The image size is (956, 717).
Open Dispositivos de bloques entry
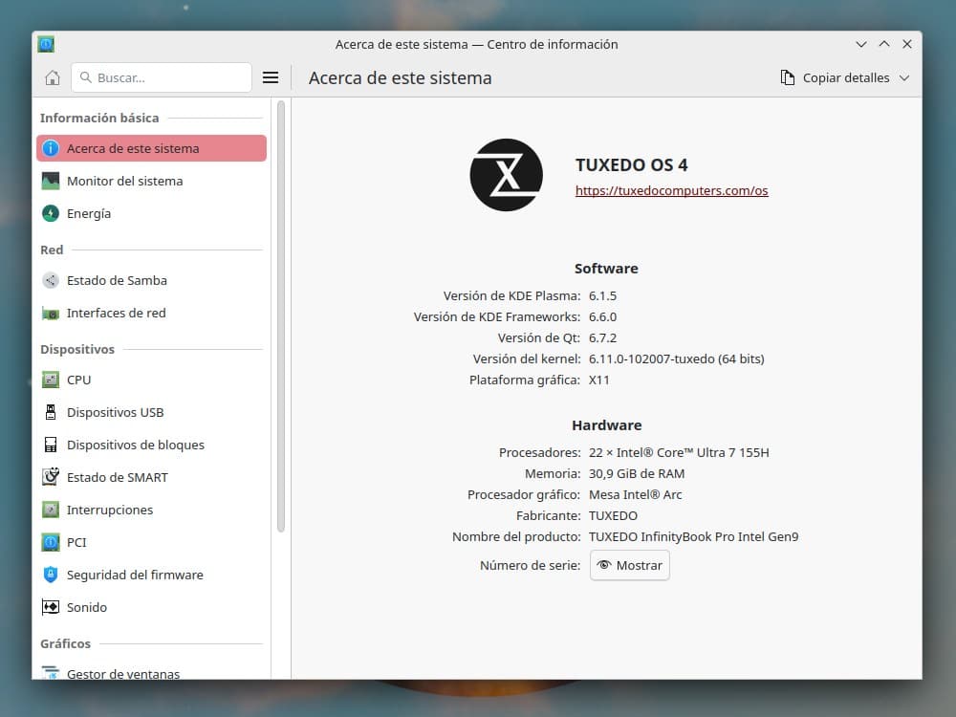coord(151,445)
